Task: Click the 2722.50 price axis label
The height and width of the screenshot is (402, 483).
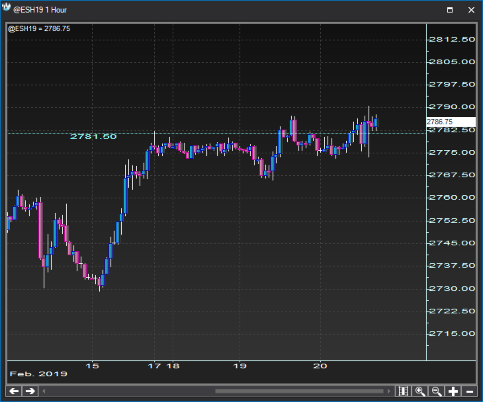Action: 452,311
